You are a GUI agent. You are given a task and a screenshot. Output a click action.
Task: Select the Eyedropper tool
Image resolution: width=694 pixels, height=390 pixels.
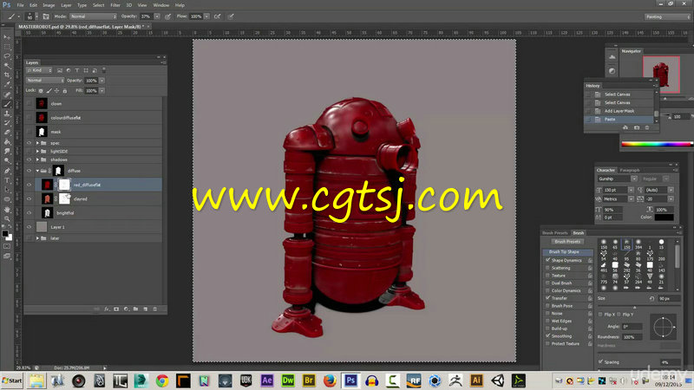pyautogui.click(x=7, y=84)
